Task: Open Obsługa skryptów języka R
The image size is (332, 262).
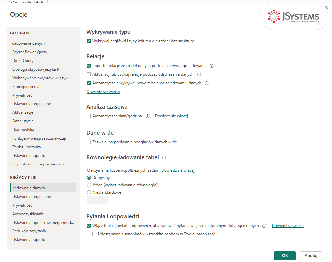Action: point(43,69)
